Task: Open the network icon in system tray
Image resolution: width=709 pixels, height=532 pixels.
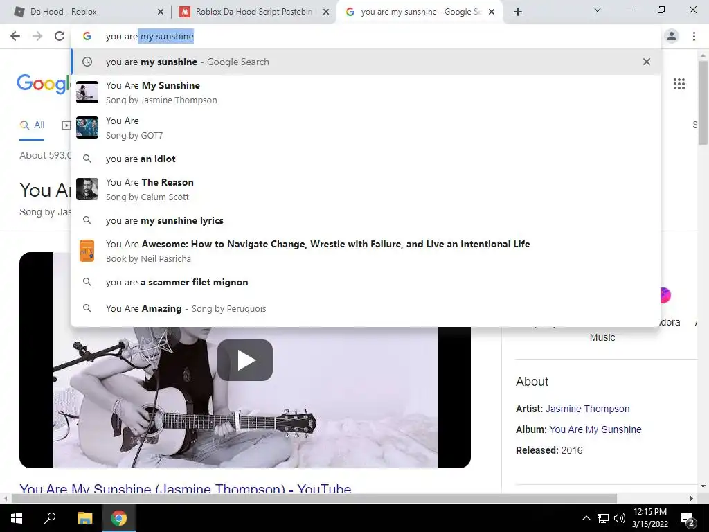Action: click(603, 518)
